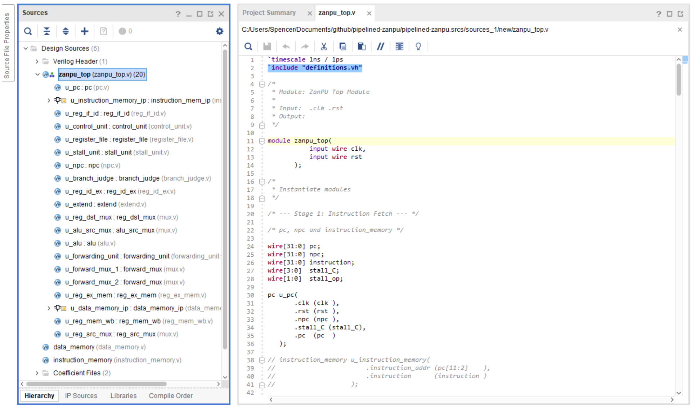The width and height of the screenshot is (695, 406).
Task: Switch to the IP Sources tab
Action: 81,396
